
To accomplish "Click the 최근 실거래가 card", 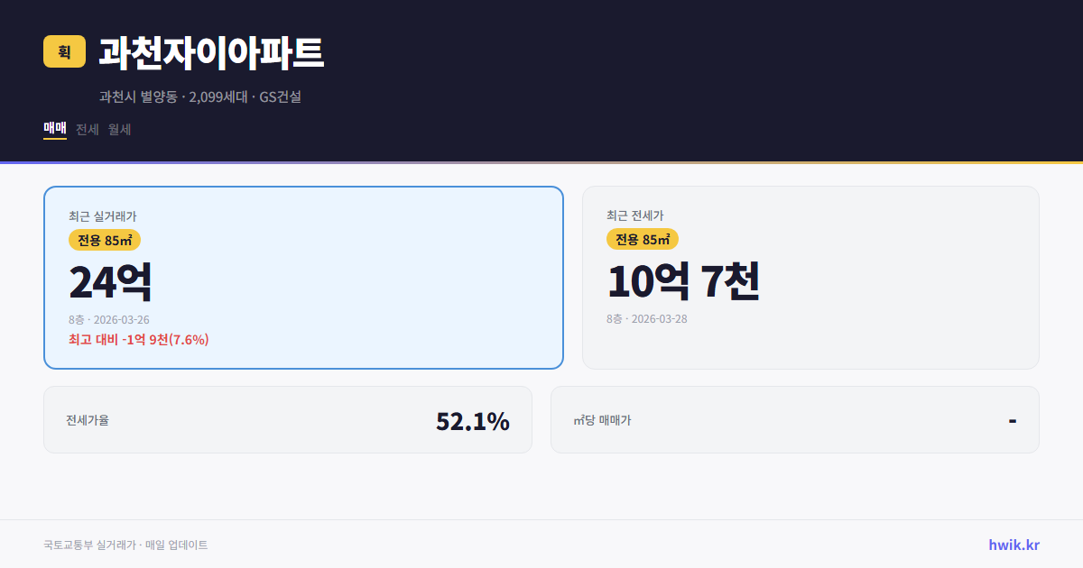I will click(x=302, y=277).
